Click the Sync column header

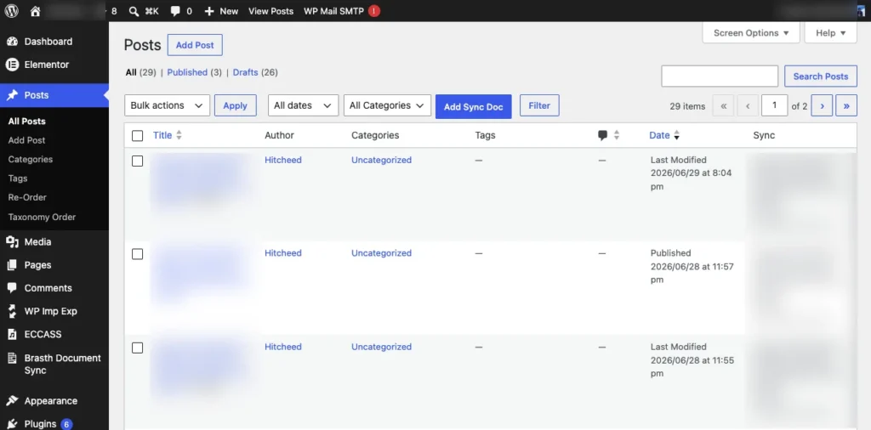click(x=764, y=135)
